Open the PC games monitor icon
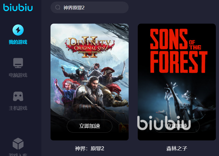This screenshot has height=156, width=219. click(18, 63)
